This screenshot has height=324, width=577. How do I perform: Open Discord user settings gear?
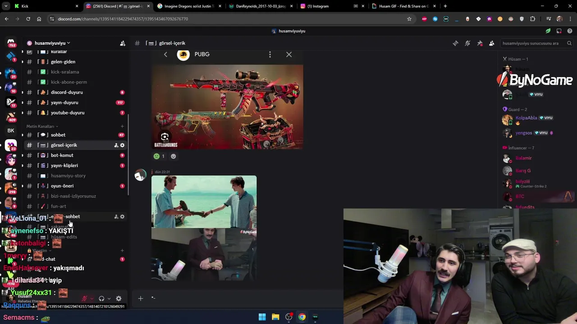pyautogui.click(x=119, y=299)
